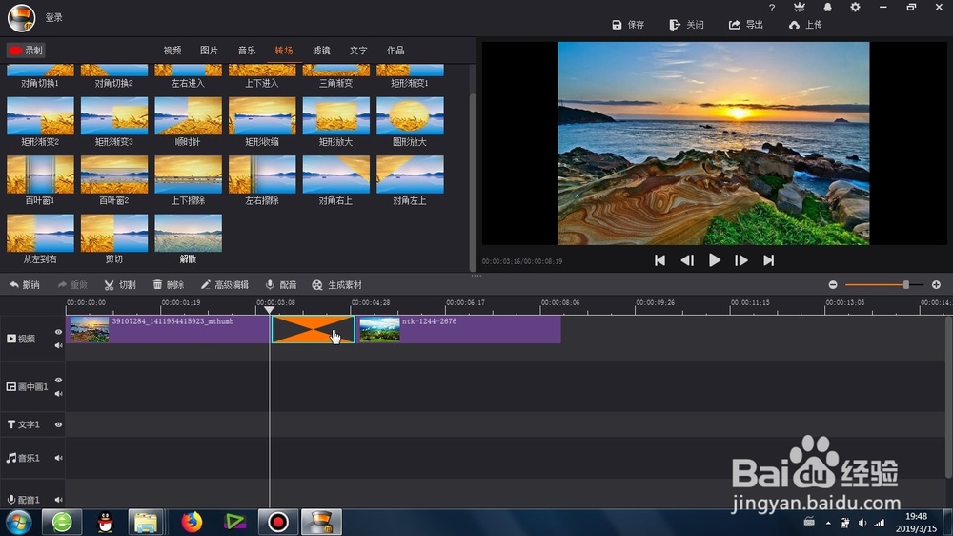Open the settings gear icon
The image size is (953, 536).
click(855, 8)
